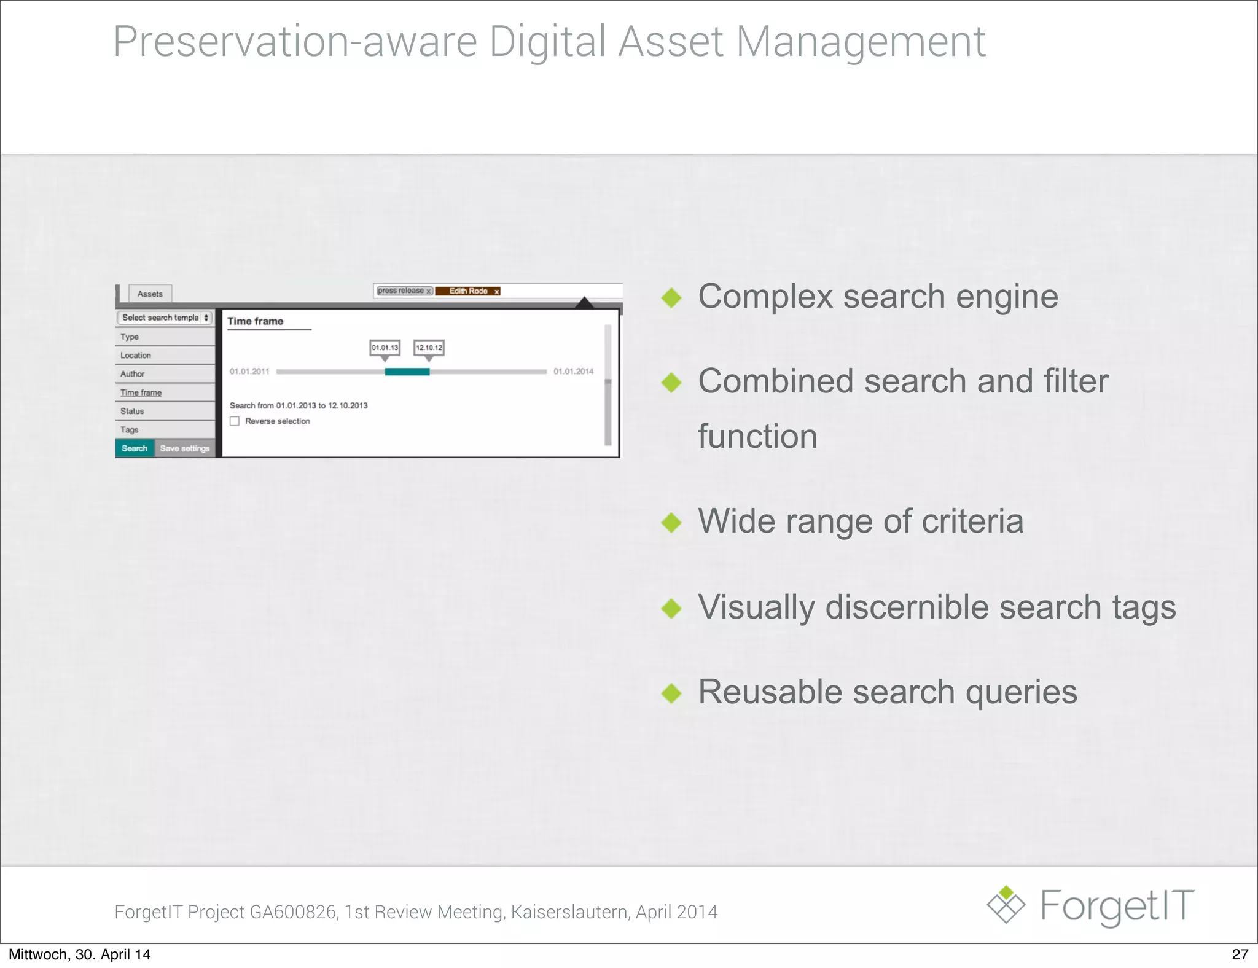The height and width of the screenshot is (968, 1258).
Task: Click the ForgetIT logo
Action: point(1090,905)
